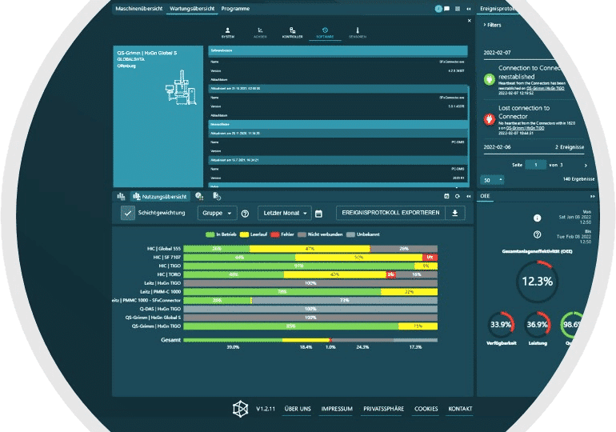The height and width of the screenshot is (432, 616).
Task: Open the Über uns footer link
Action: tap(298, 409)
